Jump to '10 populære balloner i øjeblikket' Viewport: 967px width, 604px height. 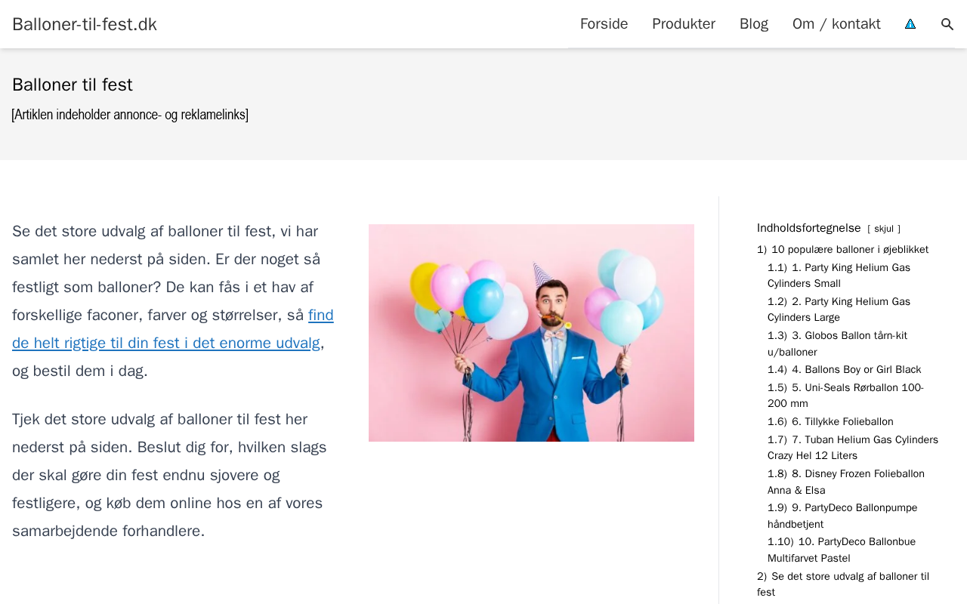pyautogui.click(x=849, y=250)
